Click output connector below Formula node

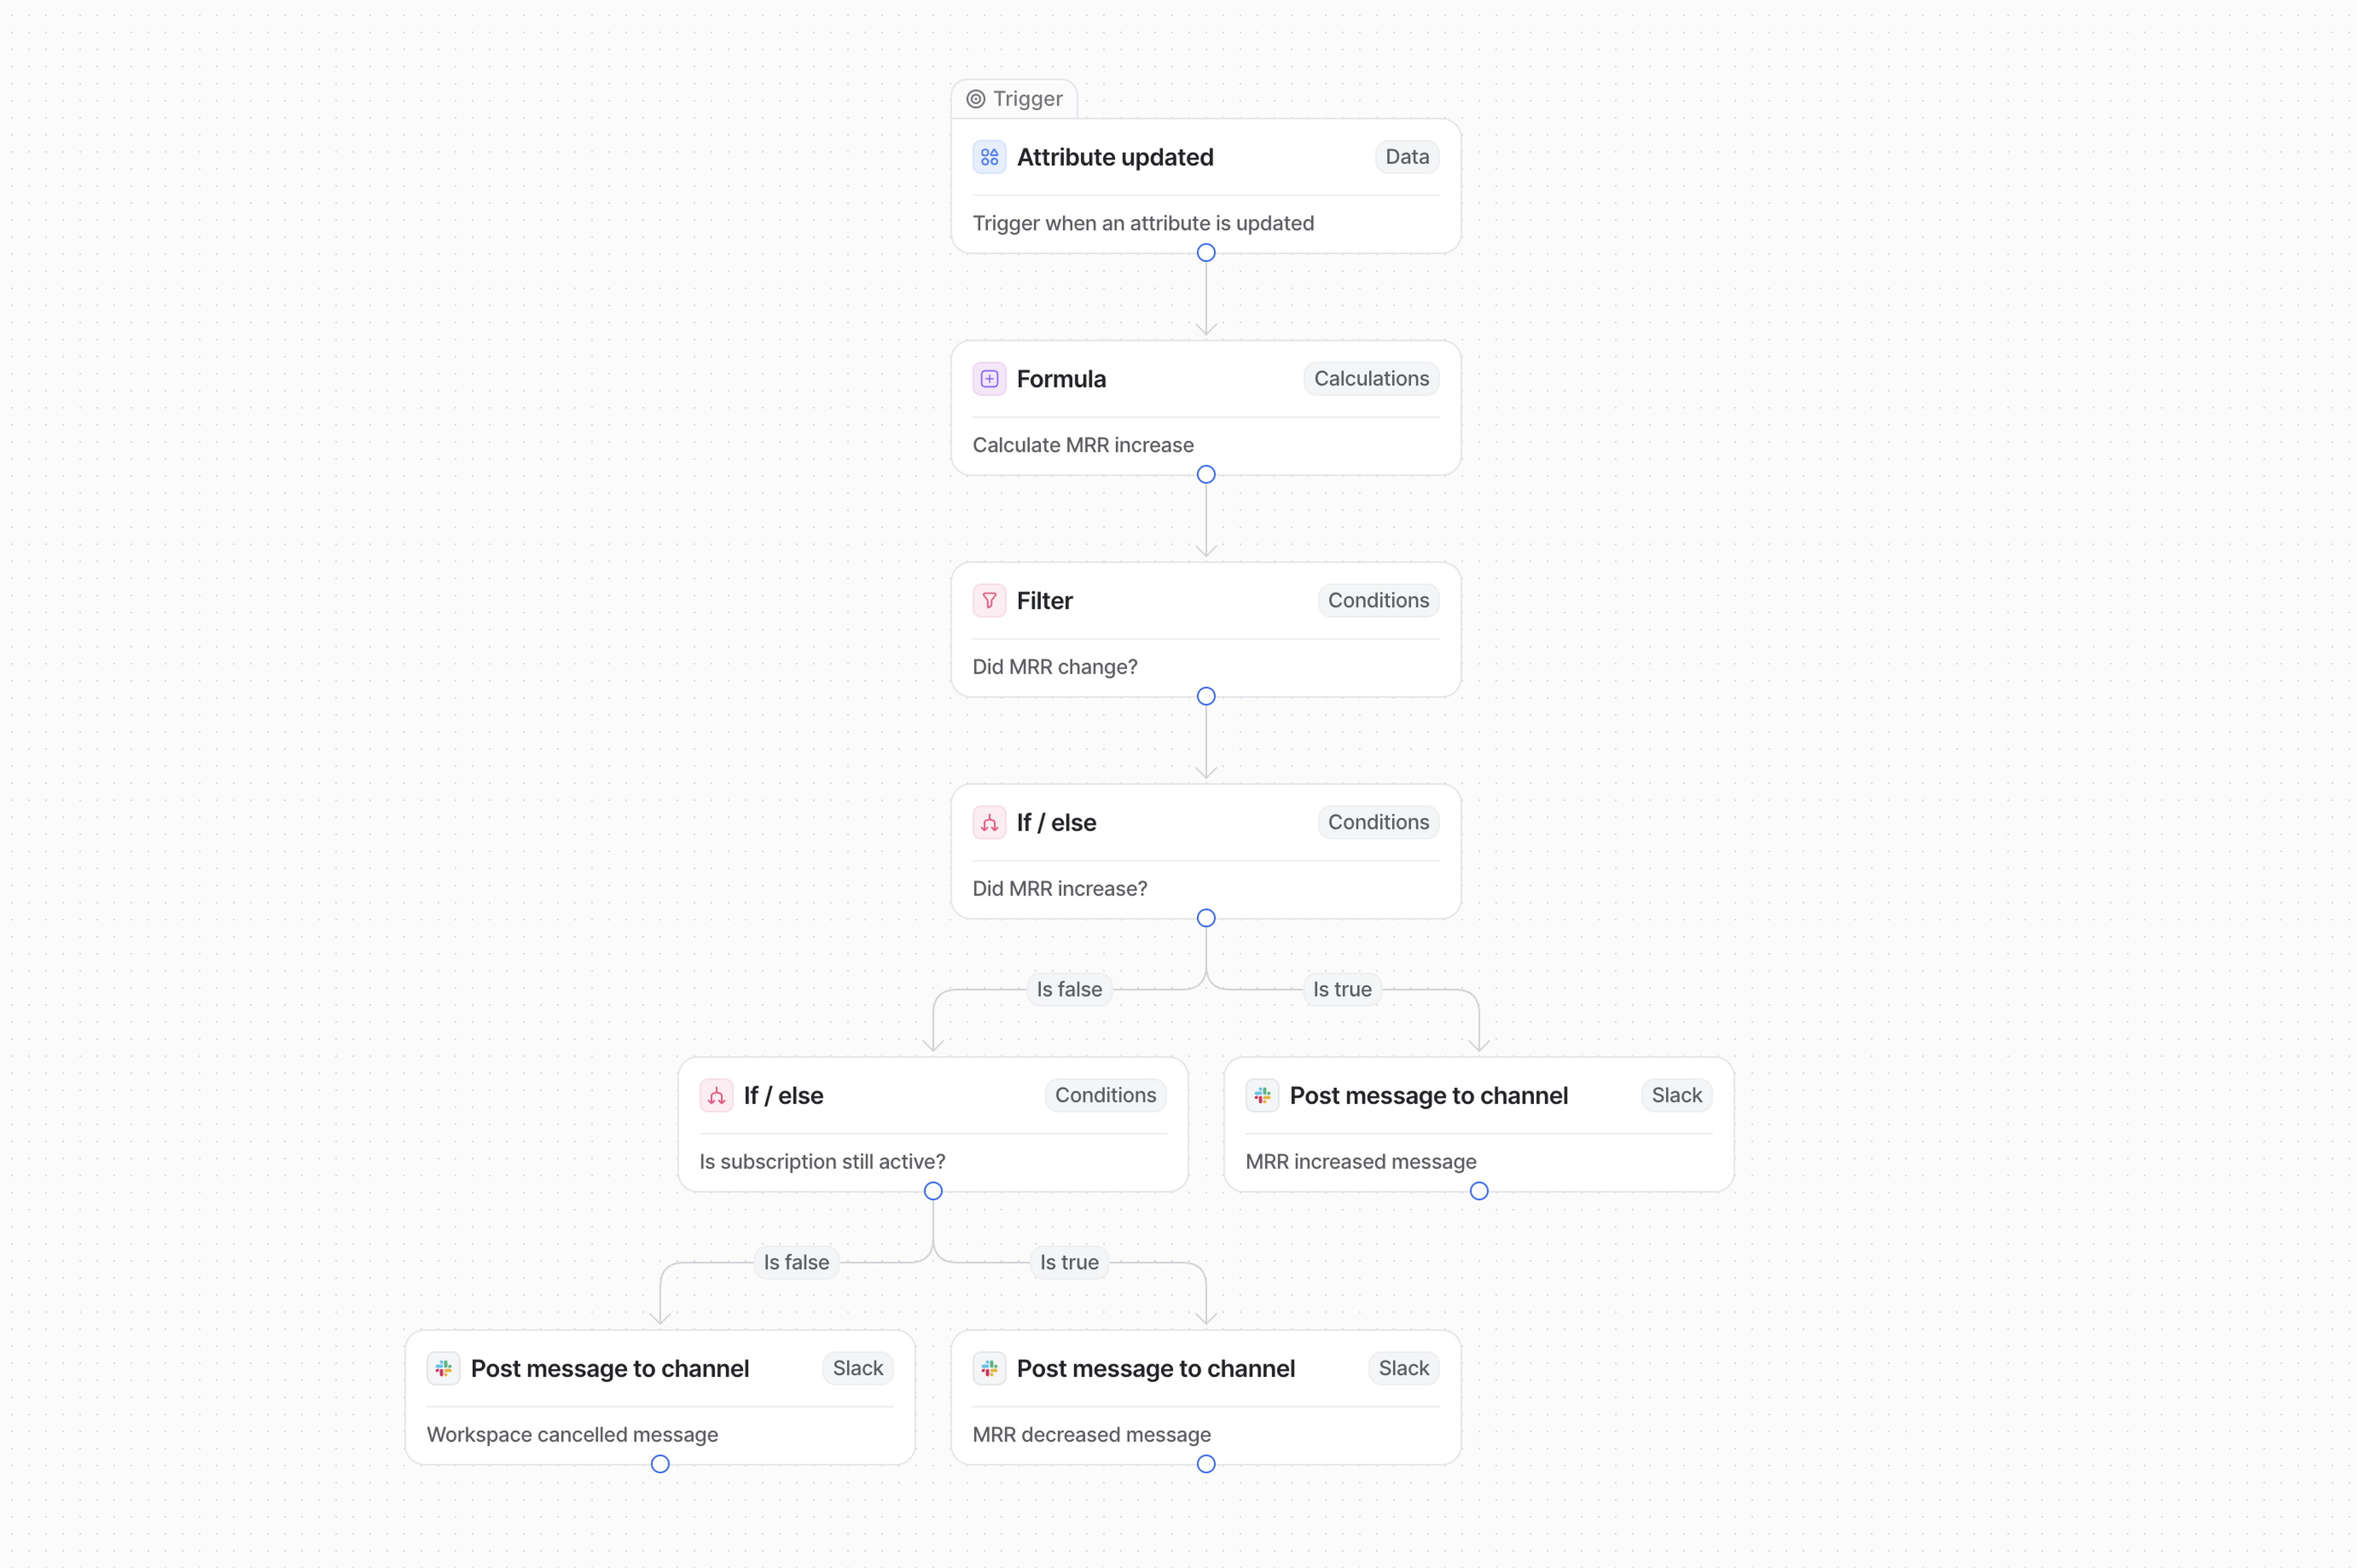[1206, 475]
